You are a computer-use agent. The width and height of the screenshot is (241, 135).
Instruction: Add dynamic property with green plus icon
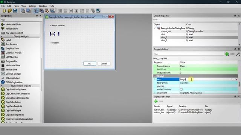(x=227, y=54)
